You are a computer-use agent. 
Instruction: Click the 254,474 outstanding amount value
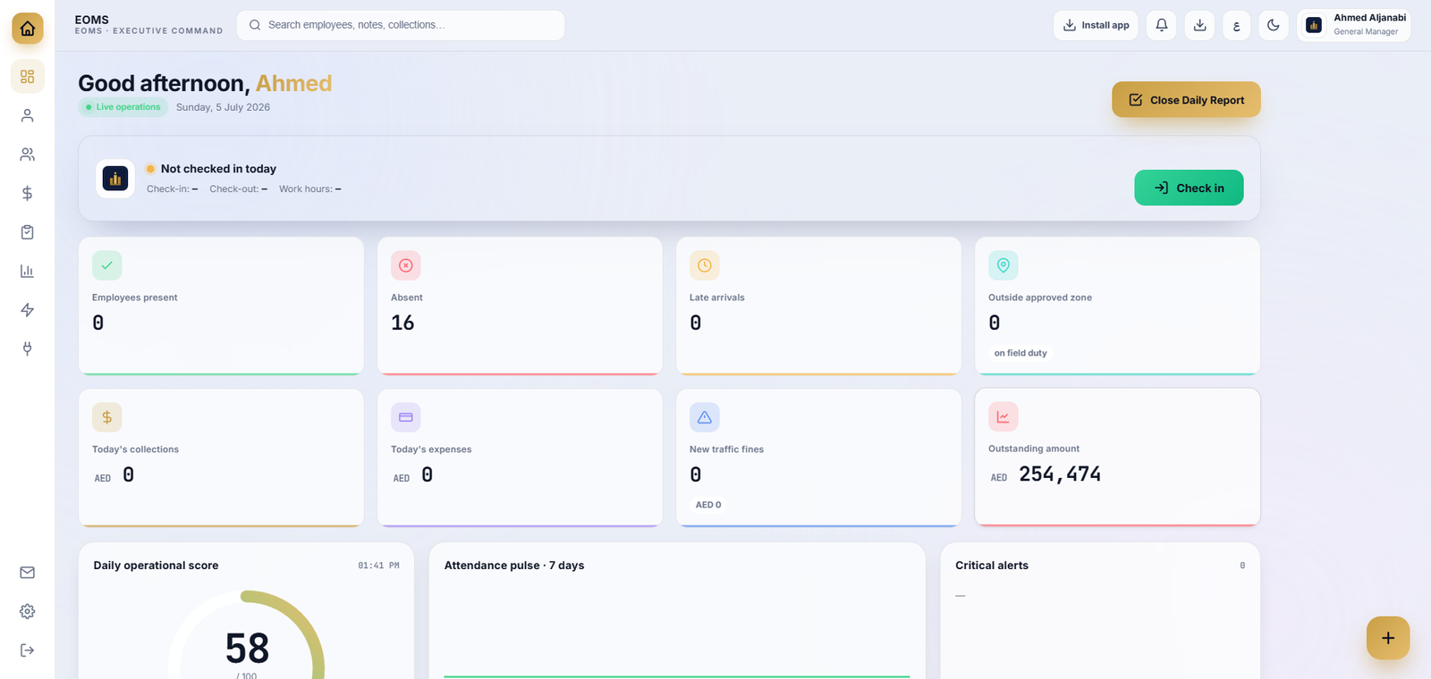tap(1060, 474)
